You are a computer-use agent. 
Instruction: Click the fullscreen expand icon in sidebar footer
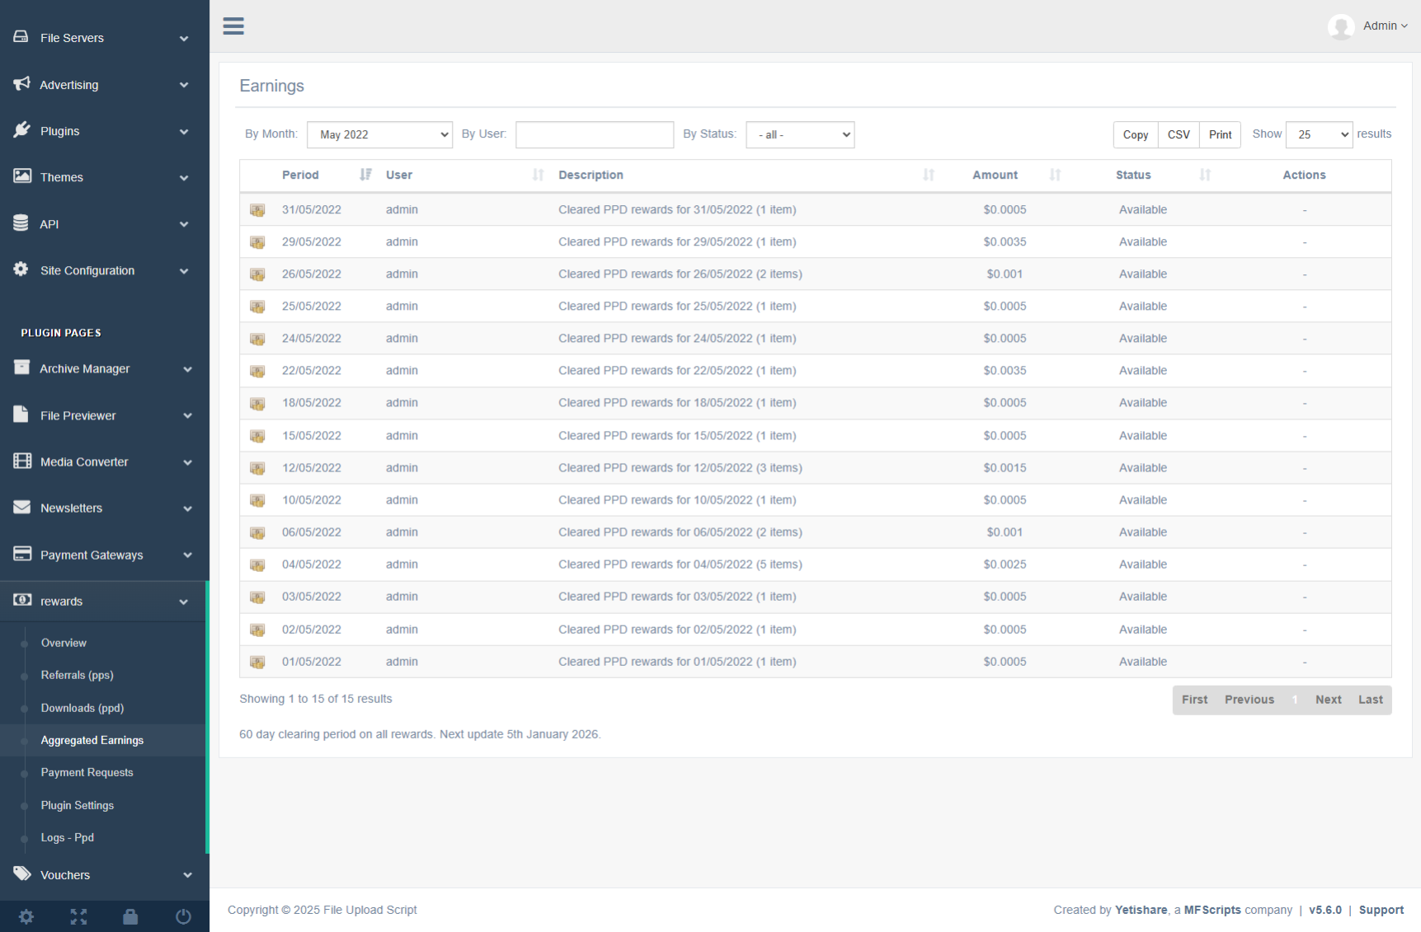(x=78, y=916)
